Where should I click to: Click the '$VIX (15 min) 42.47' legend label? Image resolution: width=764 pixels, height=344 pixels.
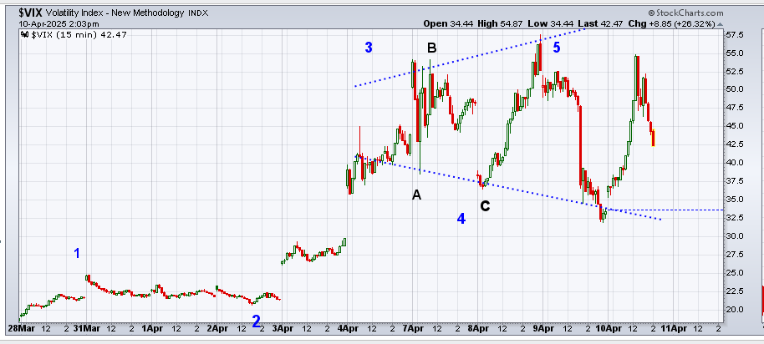tap(79, 34)
